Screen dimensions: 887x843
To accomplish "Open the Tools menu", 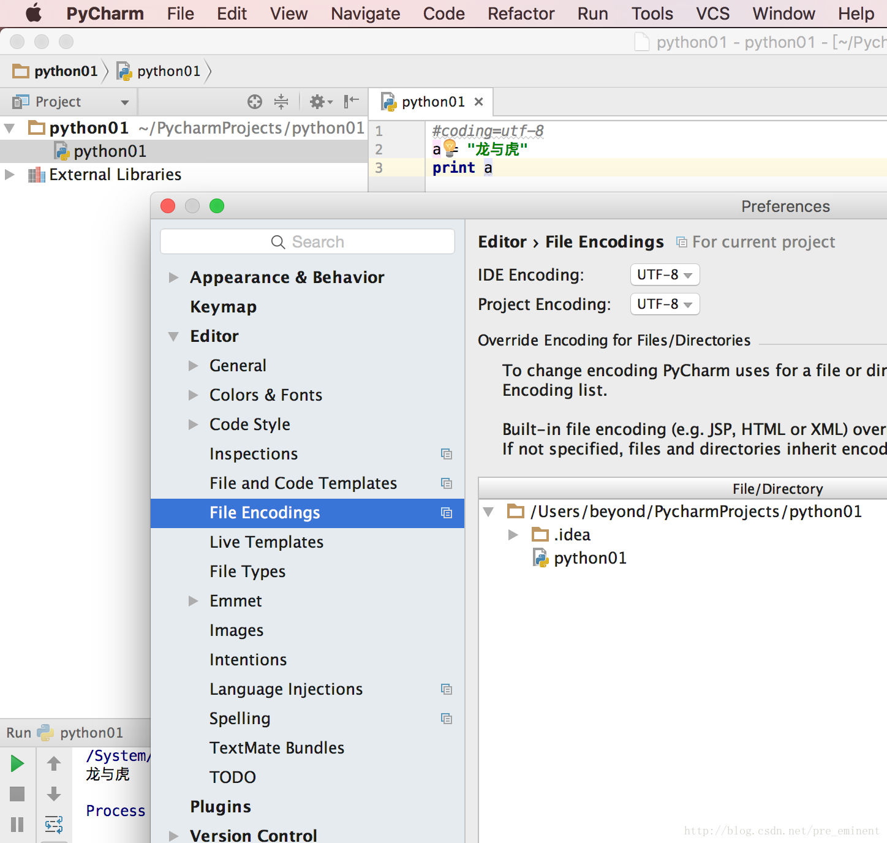I will pos(652,13).
